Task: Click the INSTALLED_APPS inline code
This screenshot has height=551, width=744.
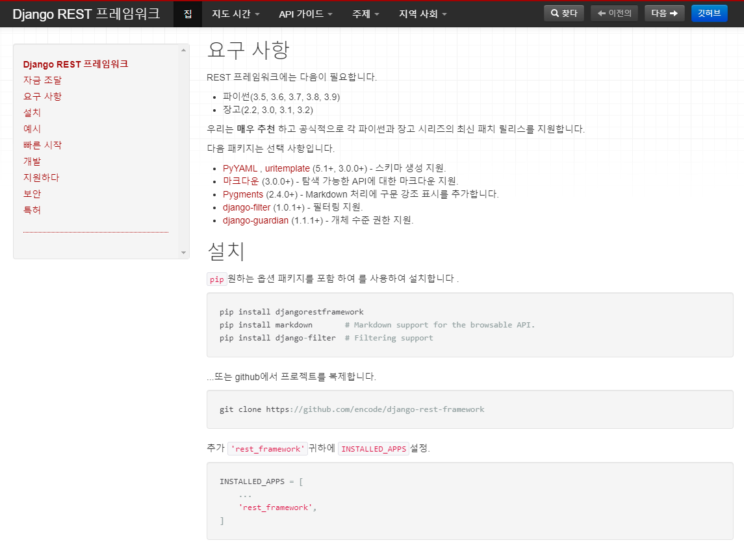Action: (374, 448)
